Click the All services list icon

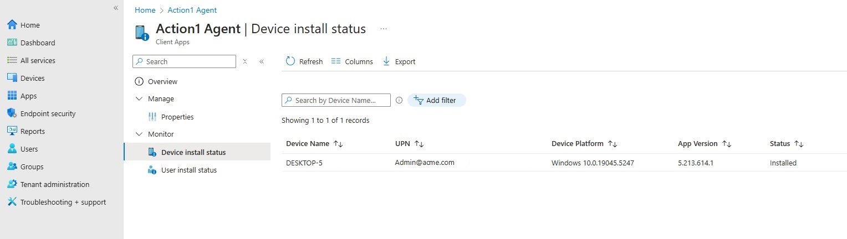point(12,60)
